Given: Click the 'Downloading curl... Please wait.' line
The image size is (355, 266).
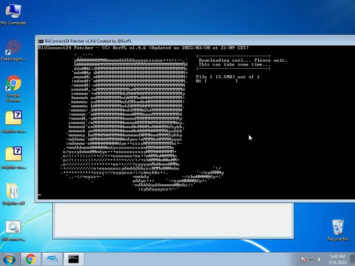Looking at the screenshot, I should [x=243, y=60].
